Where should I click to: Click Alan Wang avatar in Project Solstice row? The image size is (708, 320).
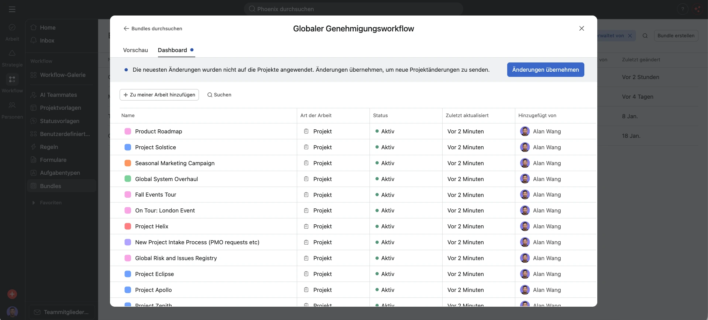tap(525, 147)
